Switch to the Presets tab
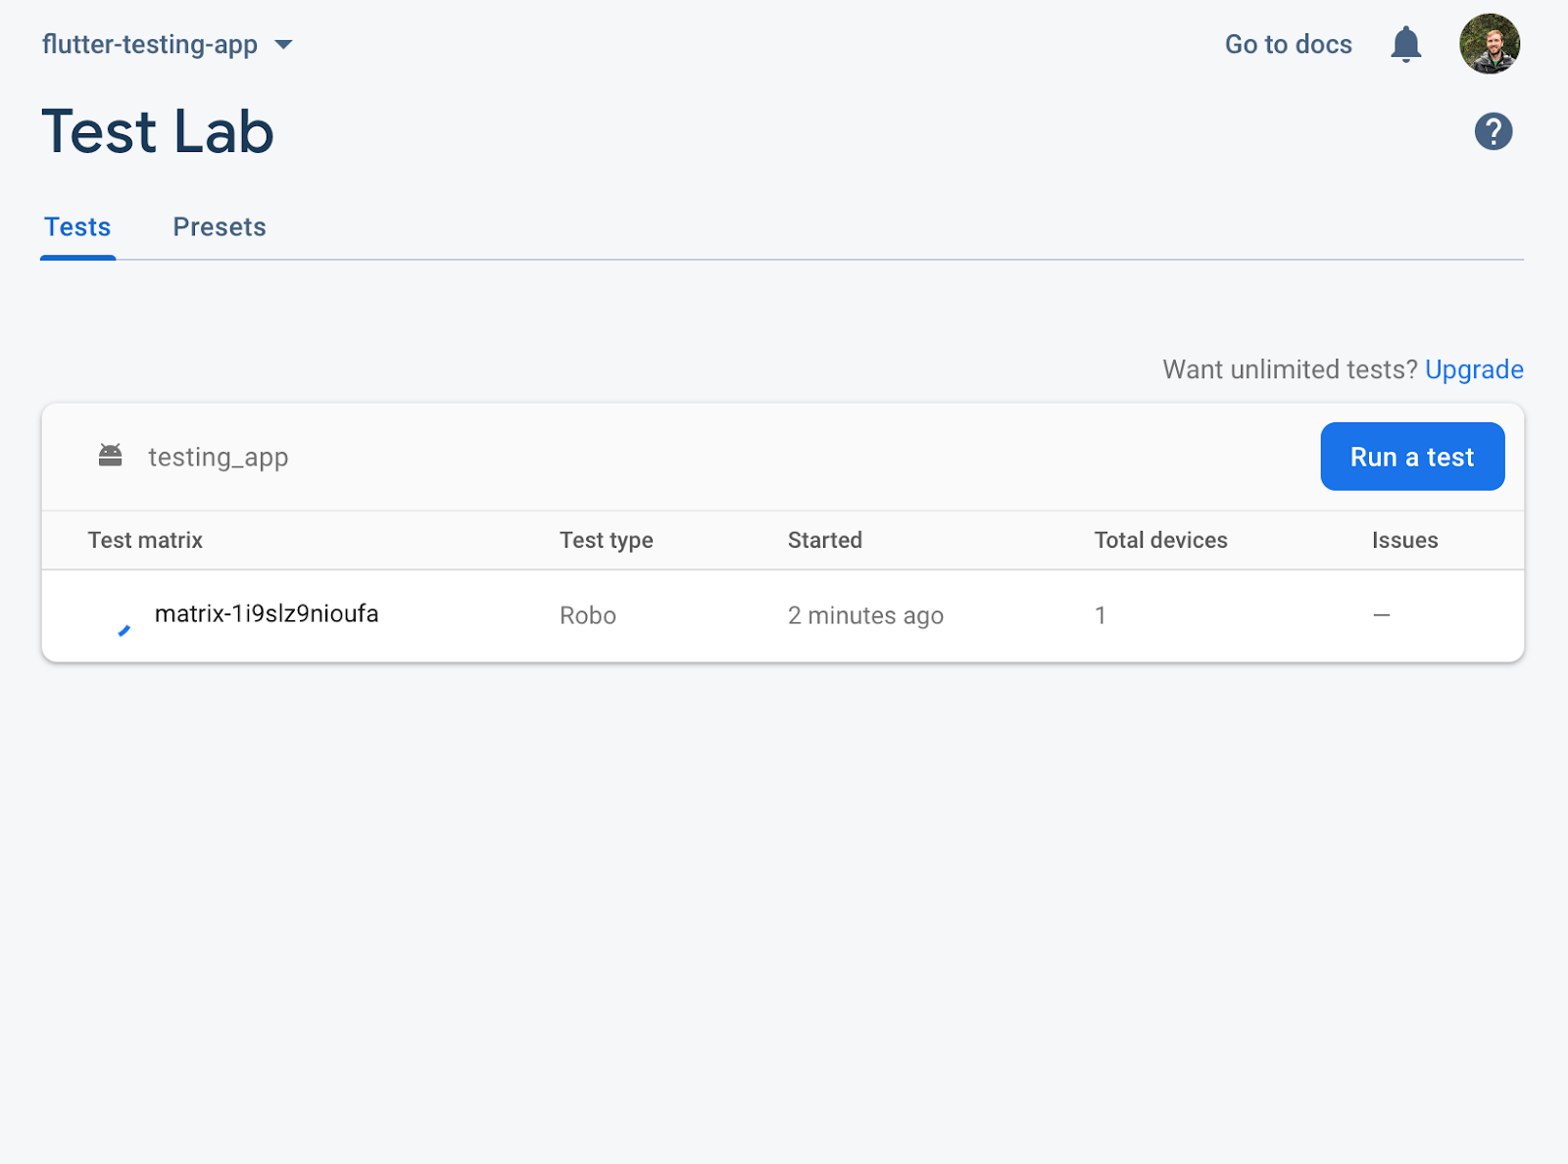Screen dimensions: 1568x1164 pyautogui.click(x=220, y=226)
